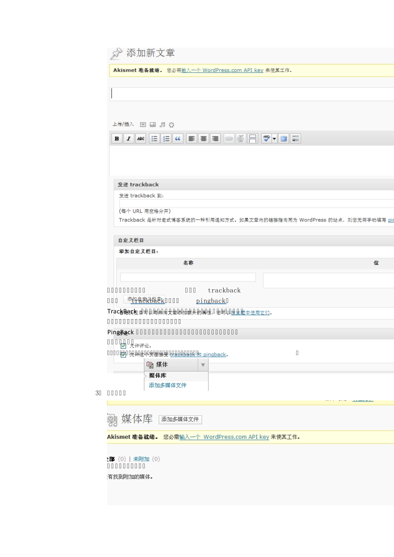The width and height of the screenshot is (394, 557).
Task: Click the post title input field
Action: [x=252, y=94]
